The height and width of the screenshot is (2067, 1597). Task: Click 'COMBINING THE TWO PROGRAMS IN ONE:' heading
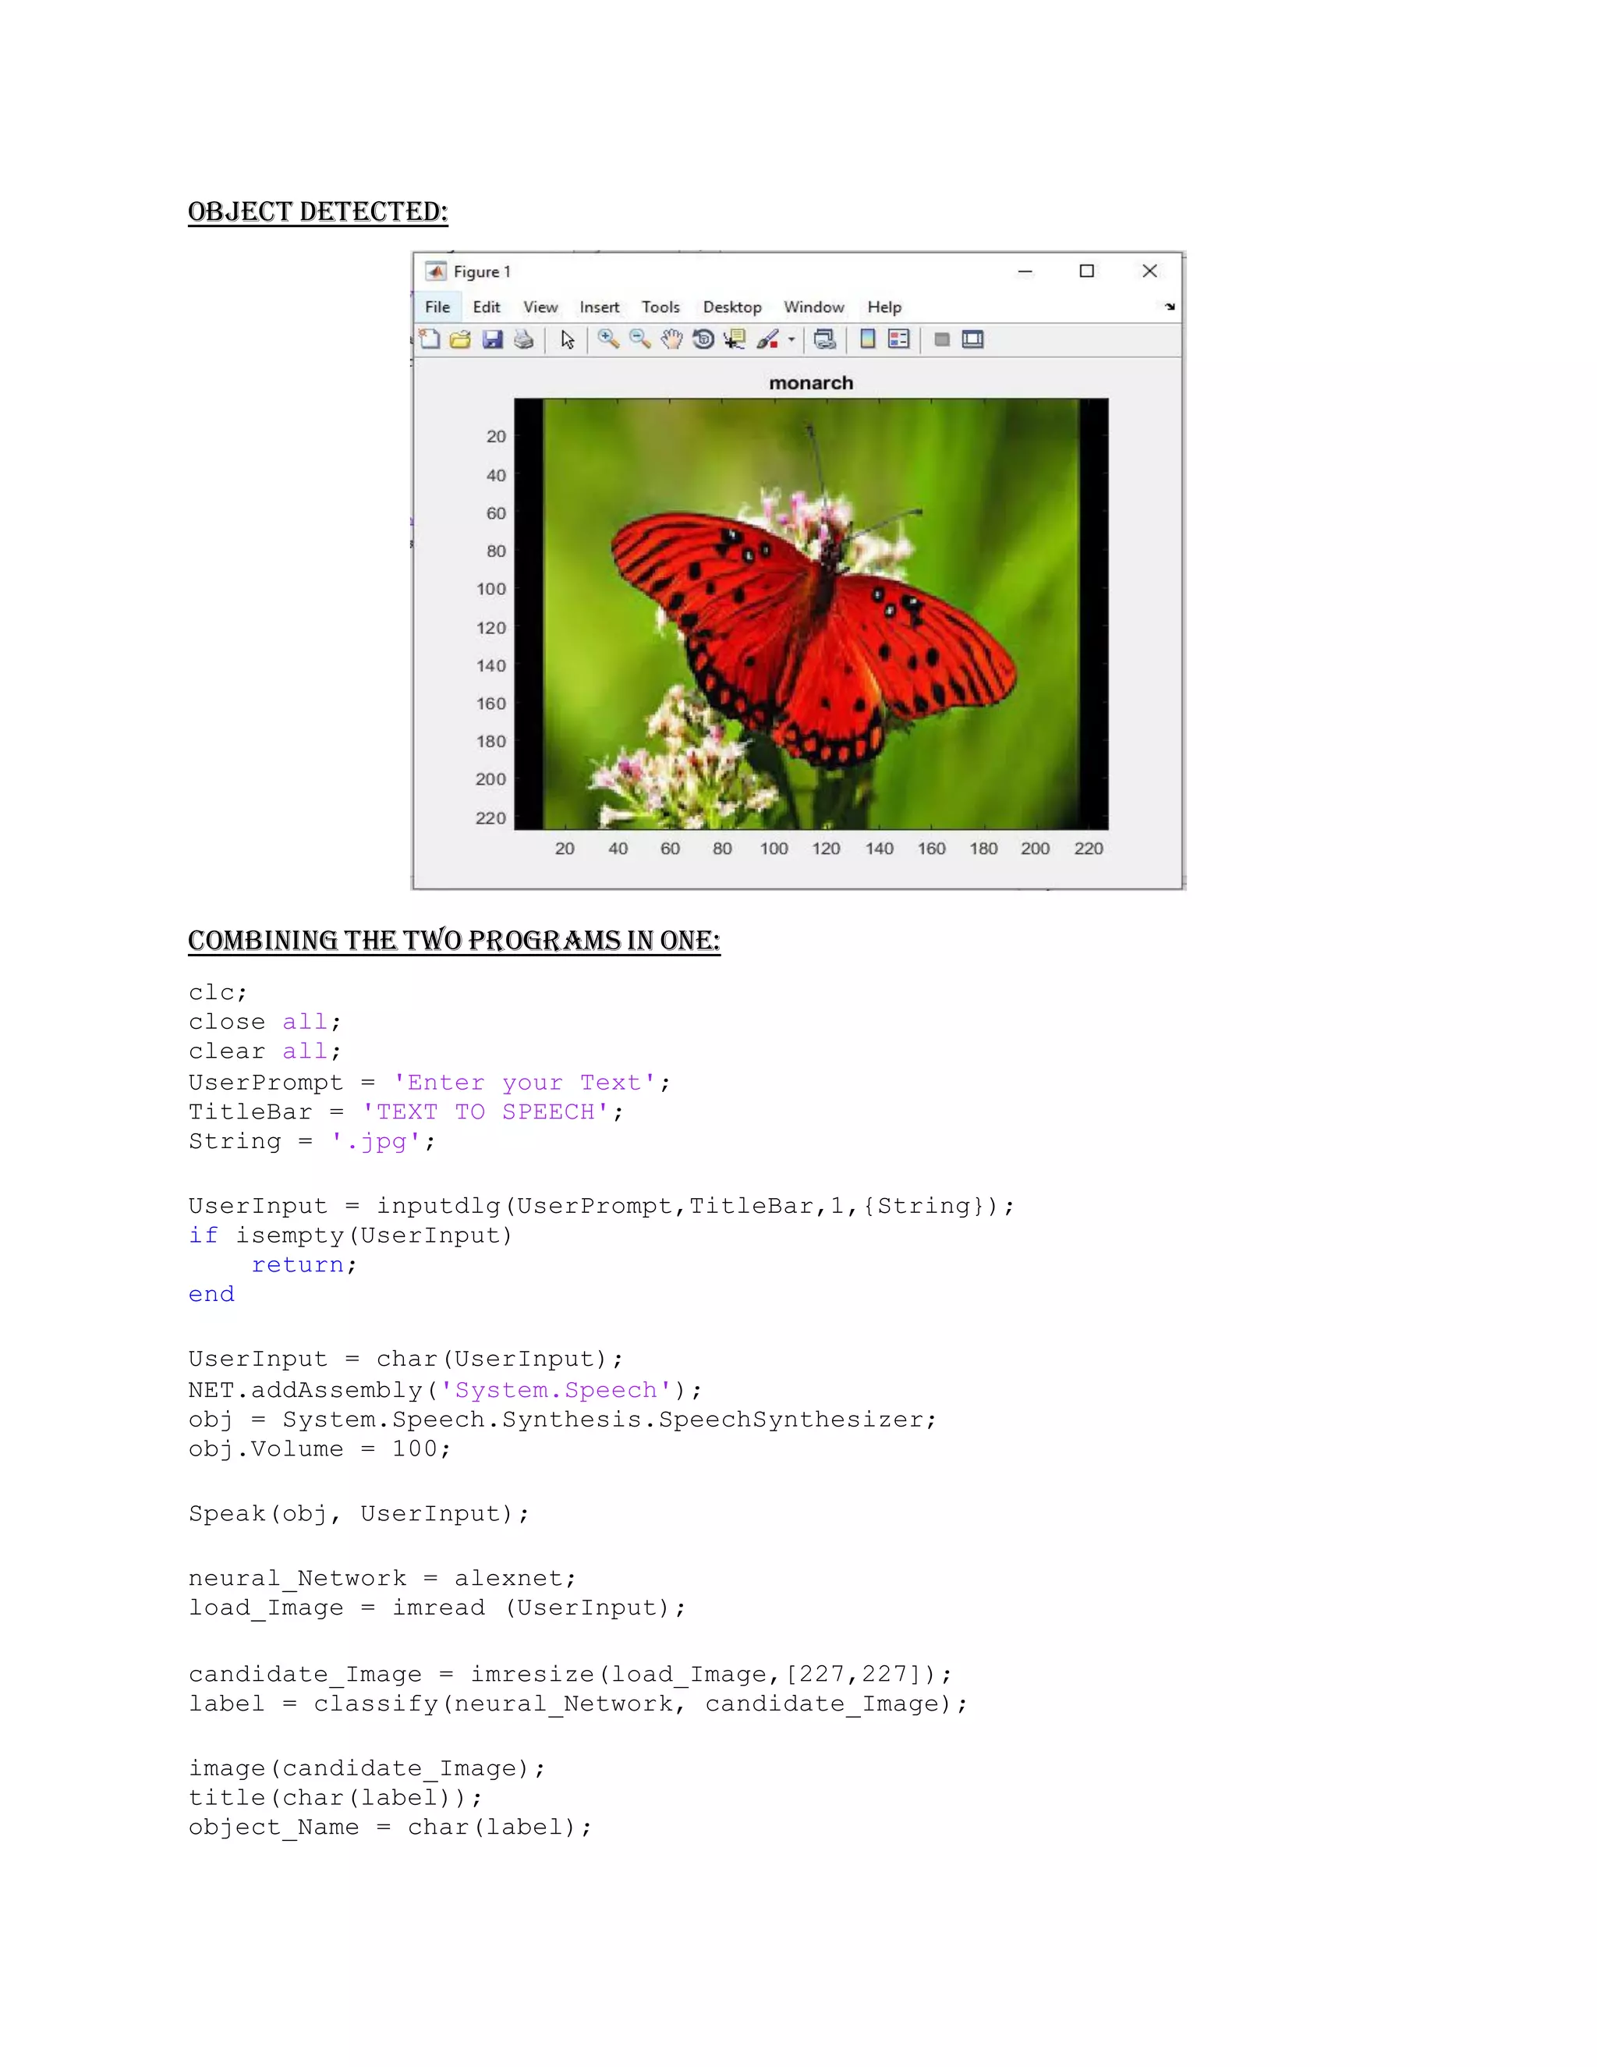click(454, 941)
